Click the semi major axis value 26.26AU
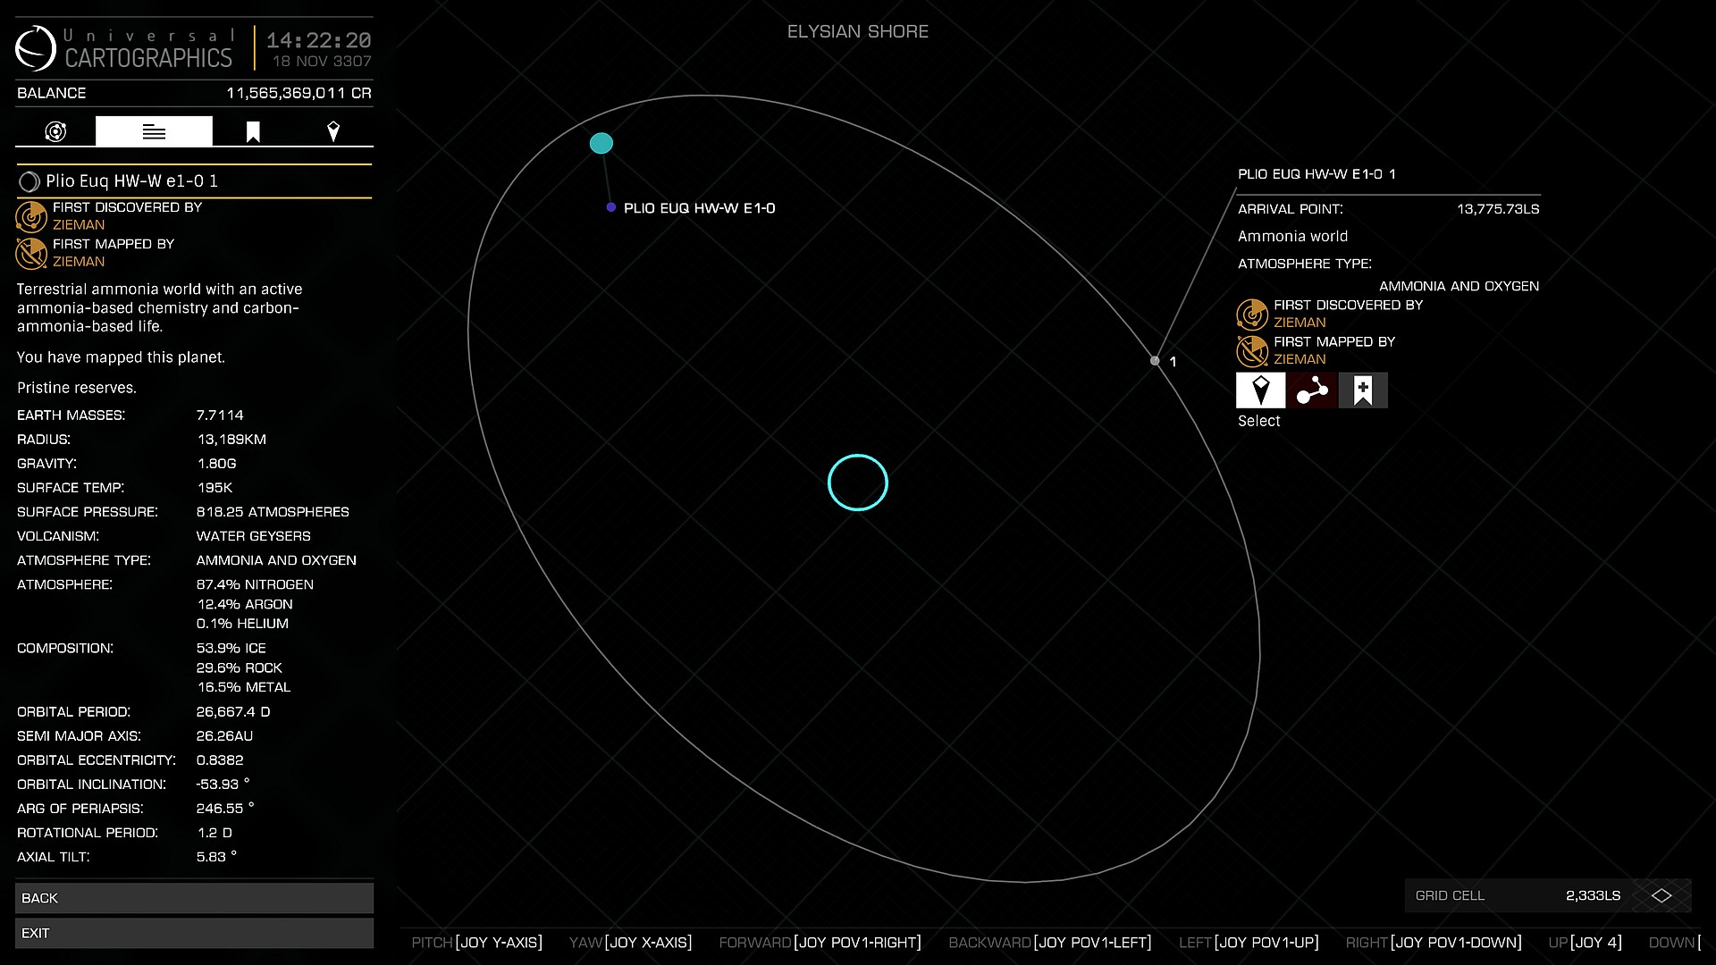This screenshot has width=1716, height=965. coord(224,736)
